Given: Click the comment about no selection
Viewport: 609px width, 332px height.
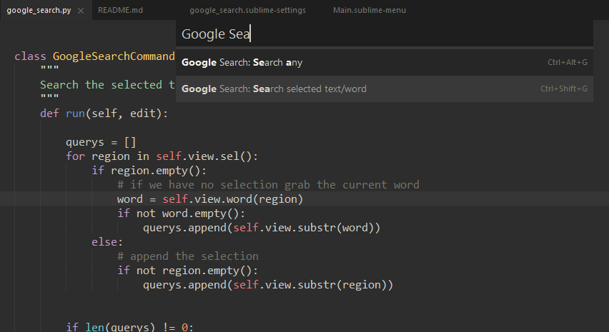Looking at the screenshot, I should pos(268,185).
